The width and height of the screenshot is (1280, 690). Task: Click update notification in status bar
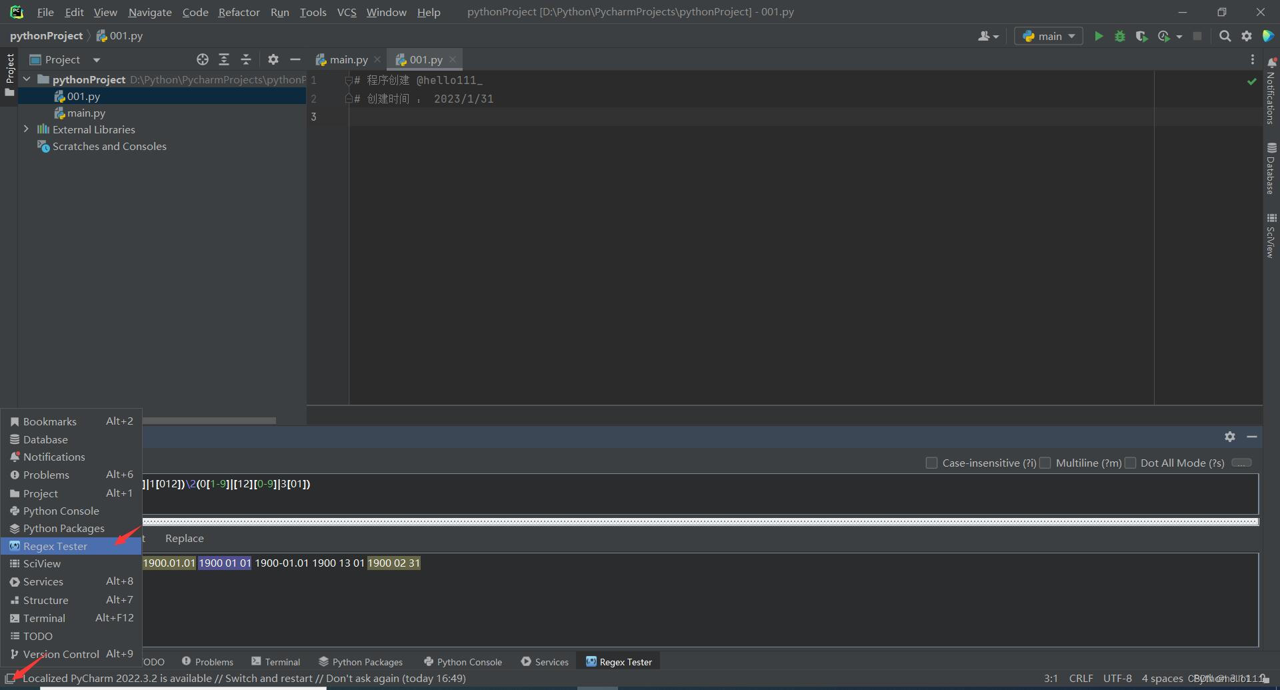tap(244, 679)
